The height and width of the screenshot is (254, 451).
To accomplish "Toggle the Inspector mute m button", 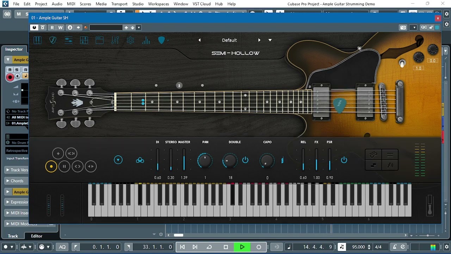I will pos(10,69).
